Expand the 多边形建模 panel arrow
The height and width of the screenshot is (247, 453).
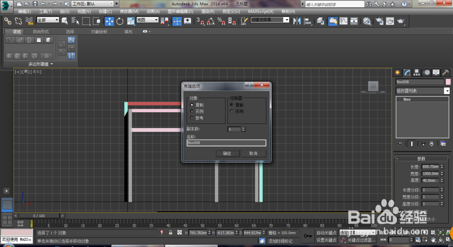(x=52, y=64)
